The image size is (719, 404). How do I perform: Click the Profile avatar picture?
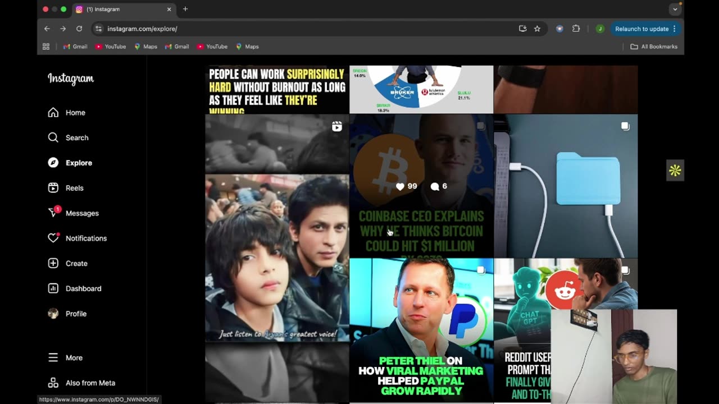click(x=53, y=314)
